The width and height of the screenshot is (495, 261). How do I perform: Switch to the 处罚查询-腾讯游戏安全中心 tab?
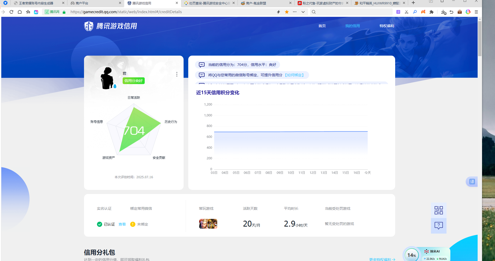tap(209, 3)
